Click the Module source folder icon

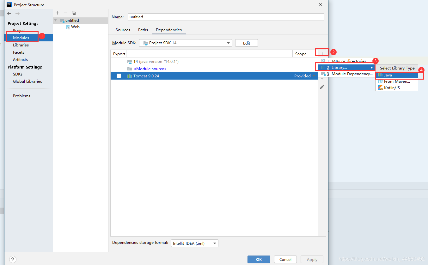[x=129, y=69]
